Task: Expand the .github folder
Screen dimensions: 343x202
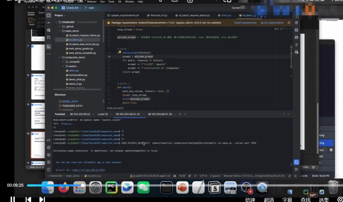Action: click(60, 26)
